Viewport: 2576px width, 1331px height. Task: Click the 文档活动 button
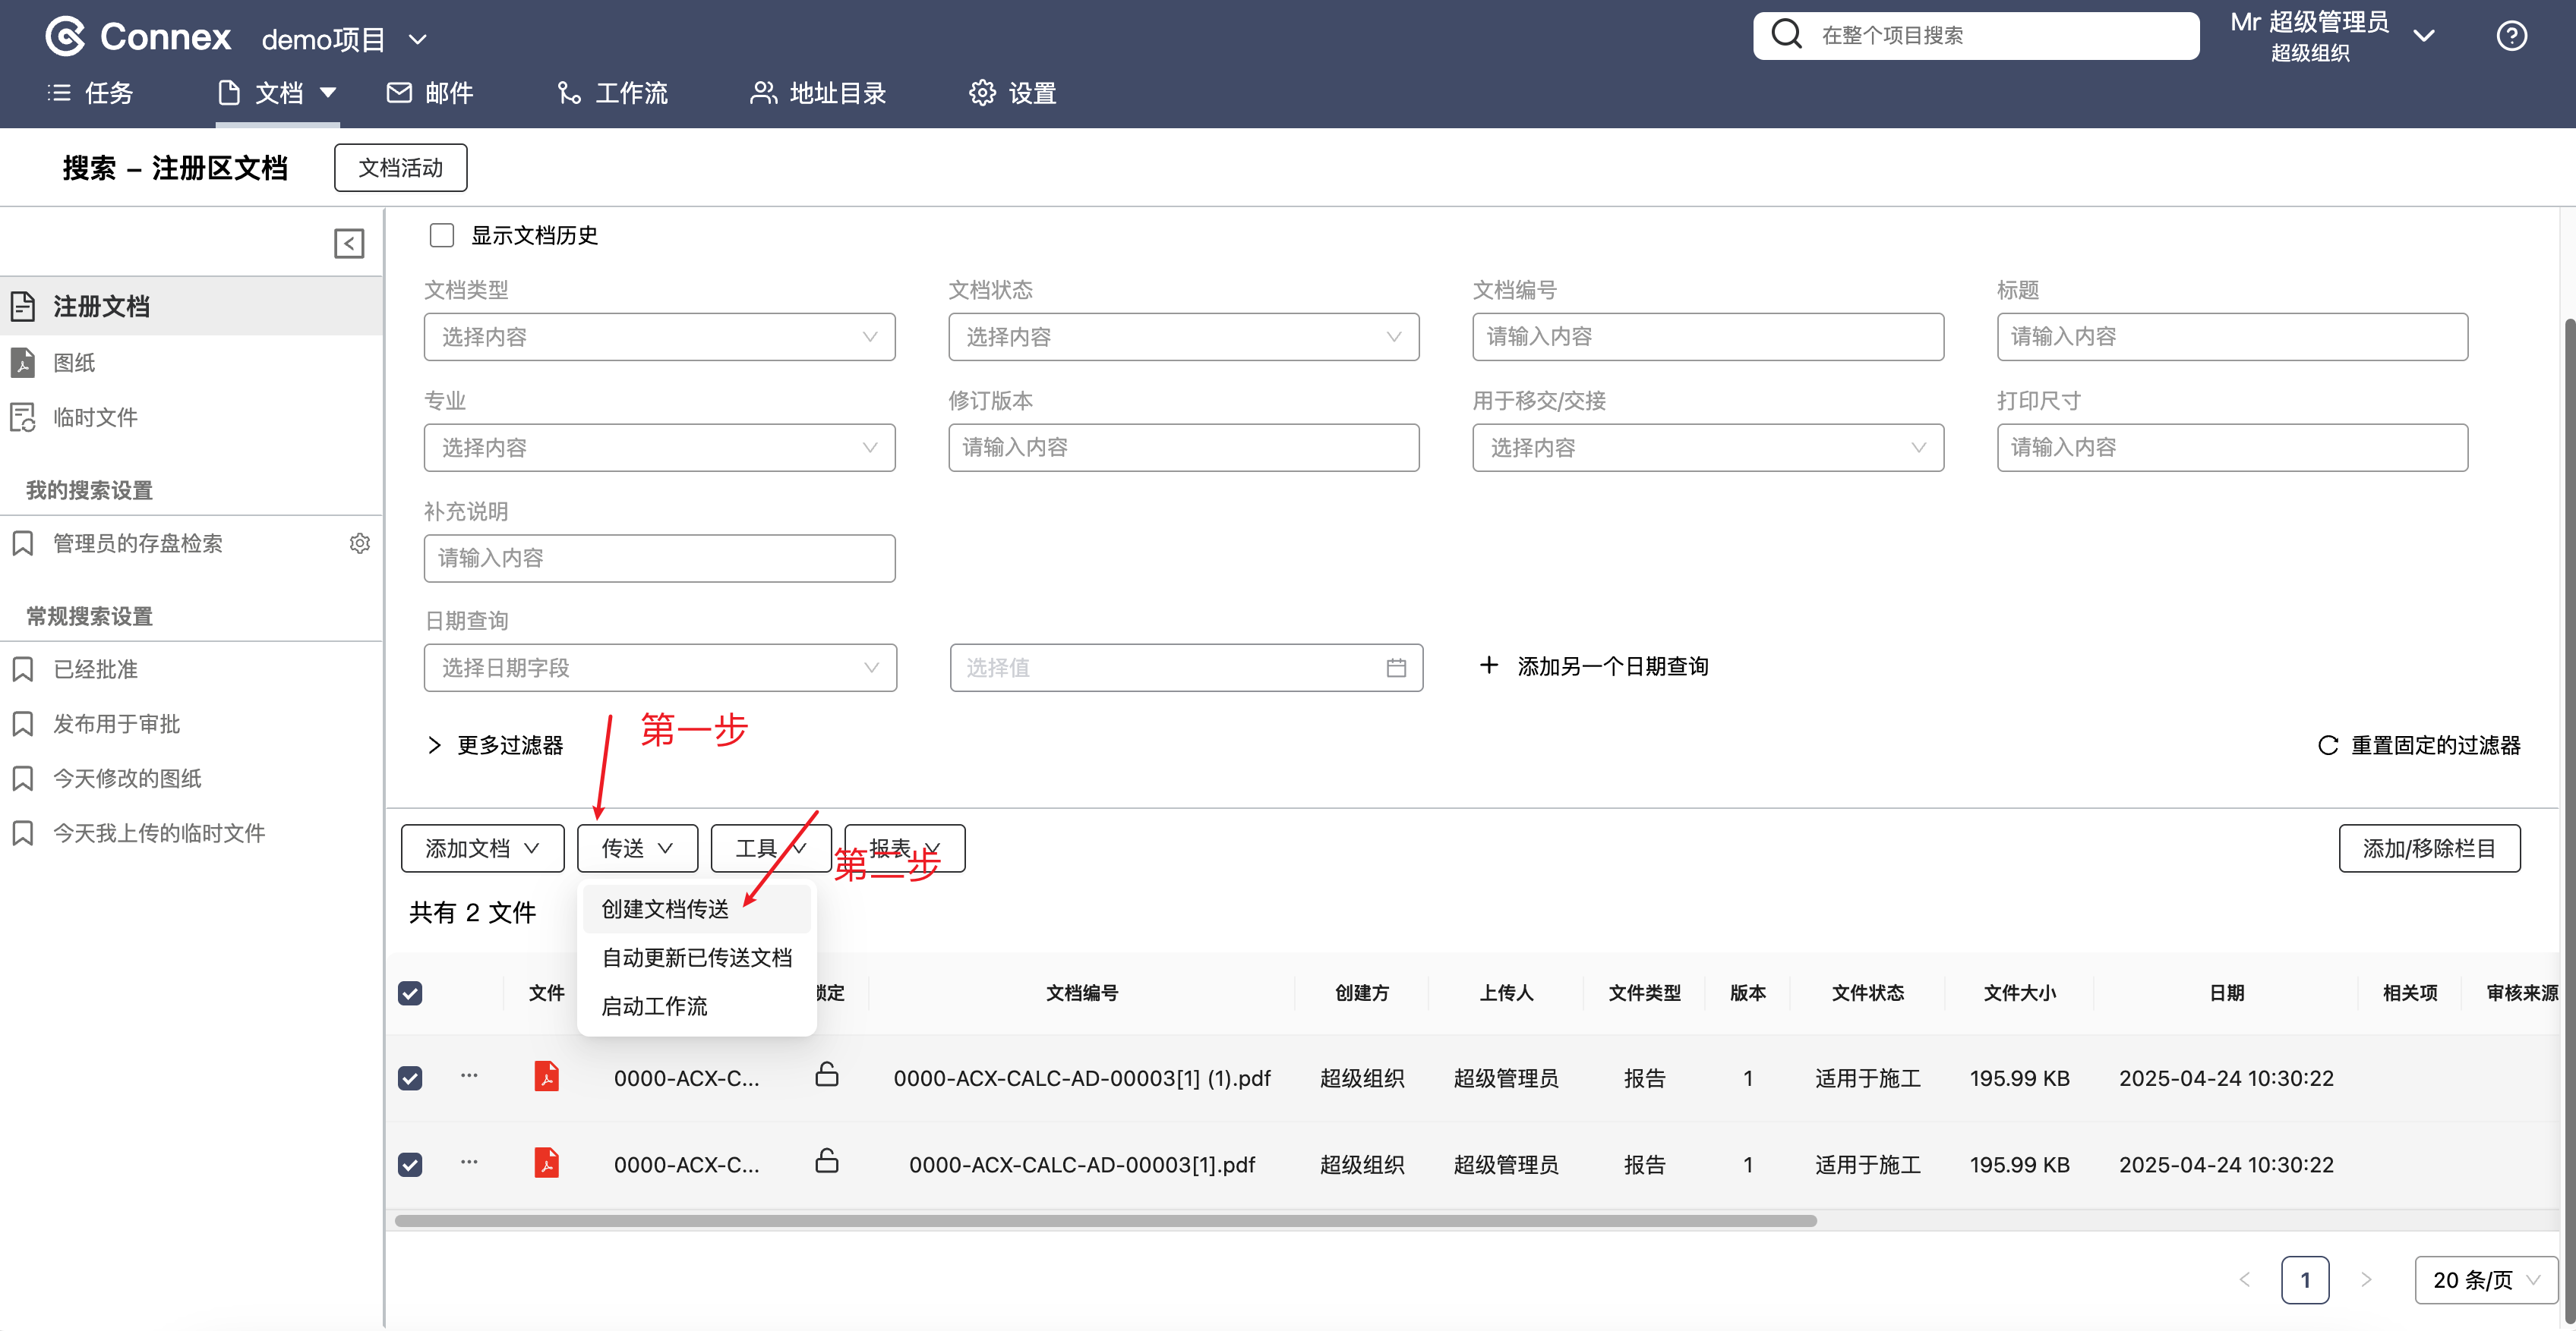(x=400, y=168)
